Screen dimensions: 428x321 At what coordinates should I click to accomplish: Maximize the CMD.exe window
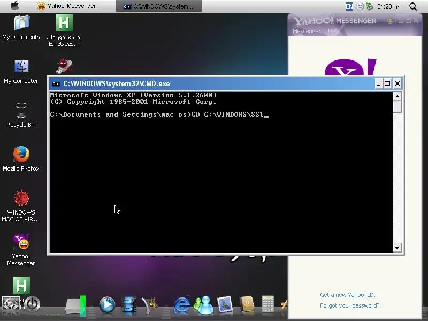[x=387, y=83]
